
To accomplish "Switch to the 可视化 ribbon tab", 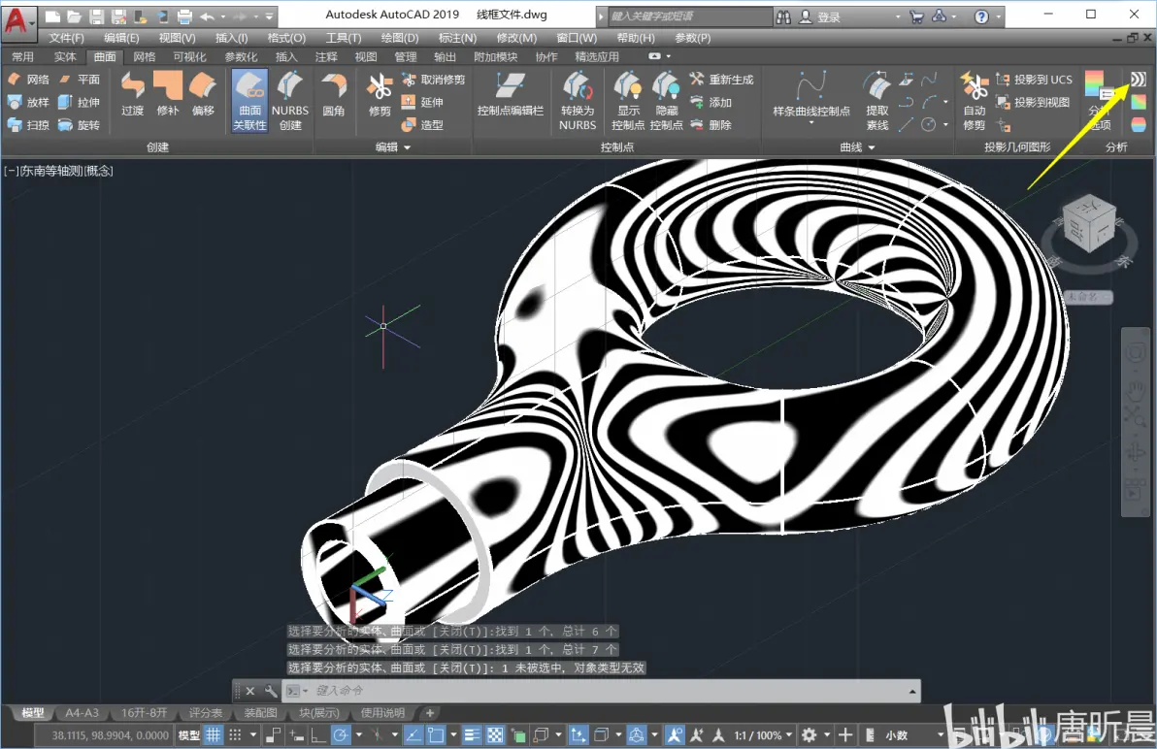I will point(189,57).
